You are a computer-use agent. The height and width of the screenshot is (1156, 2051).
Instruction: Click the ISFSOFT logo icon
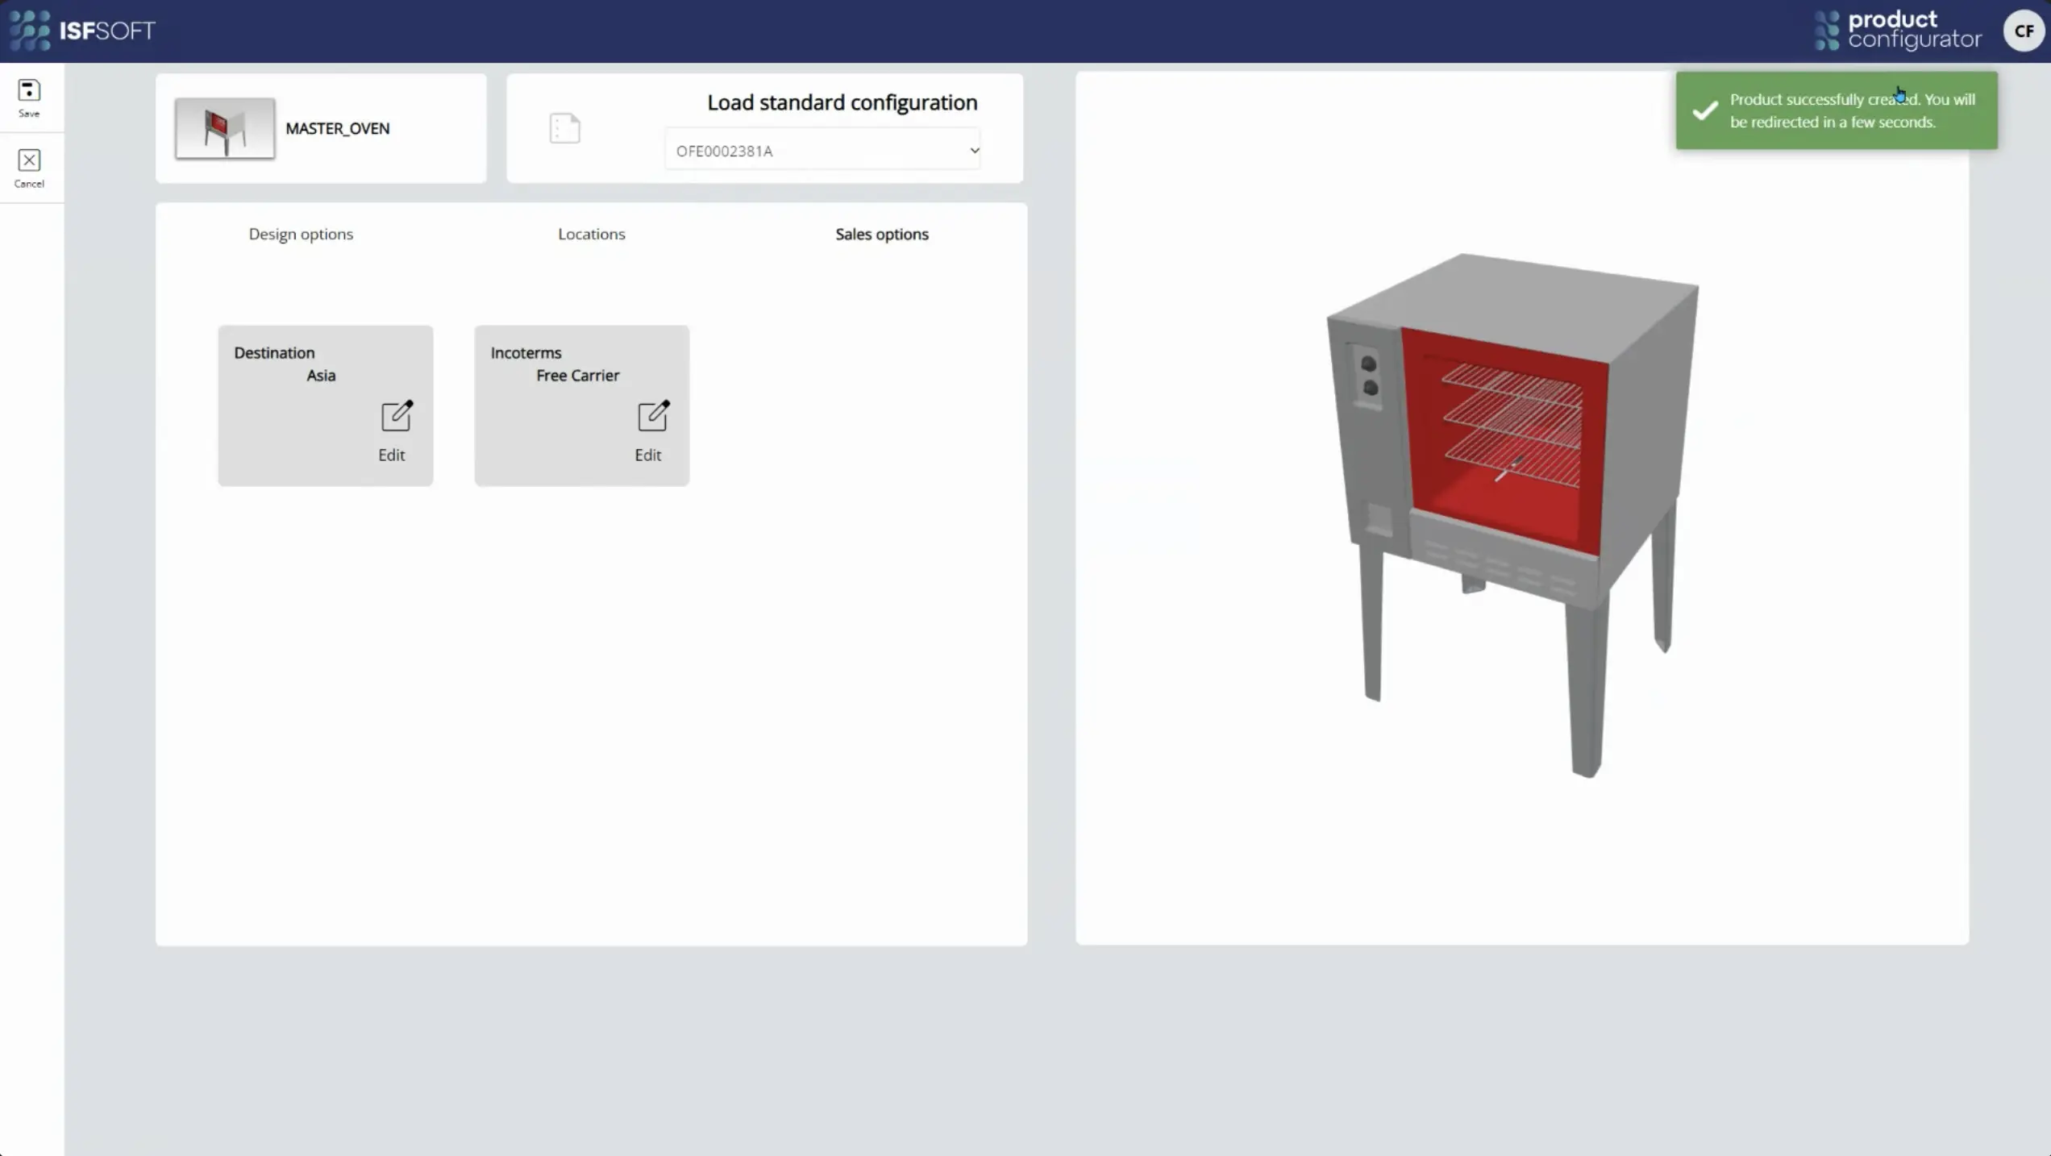[29, 31]
